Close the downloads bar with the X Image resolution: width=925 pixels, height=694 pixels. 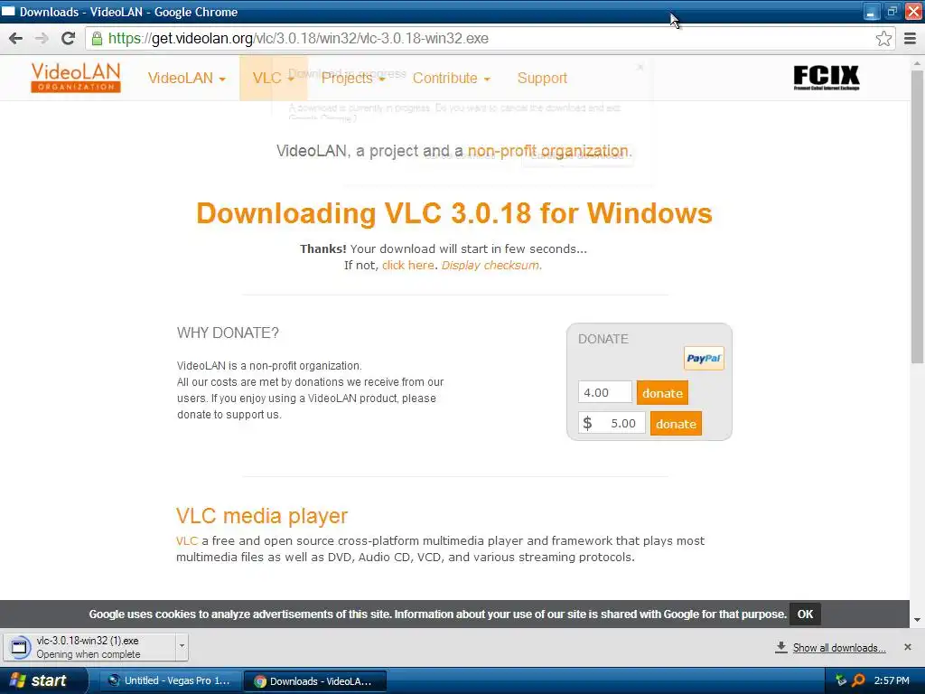907,647
